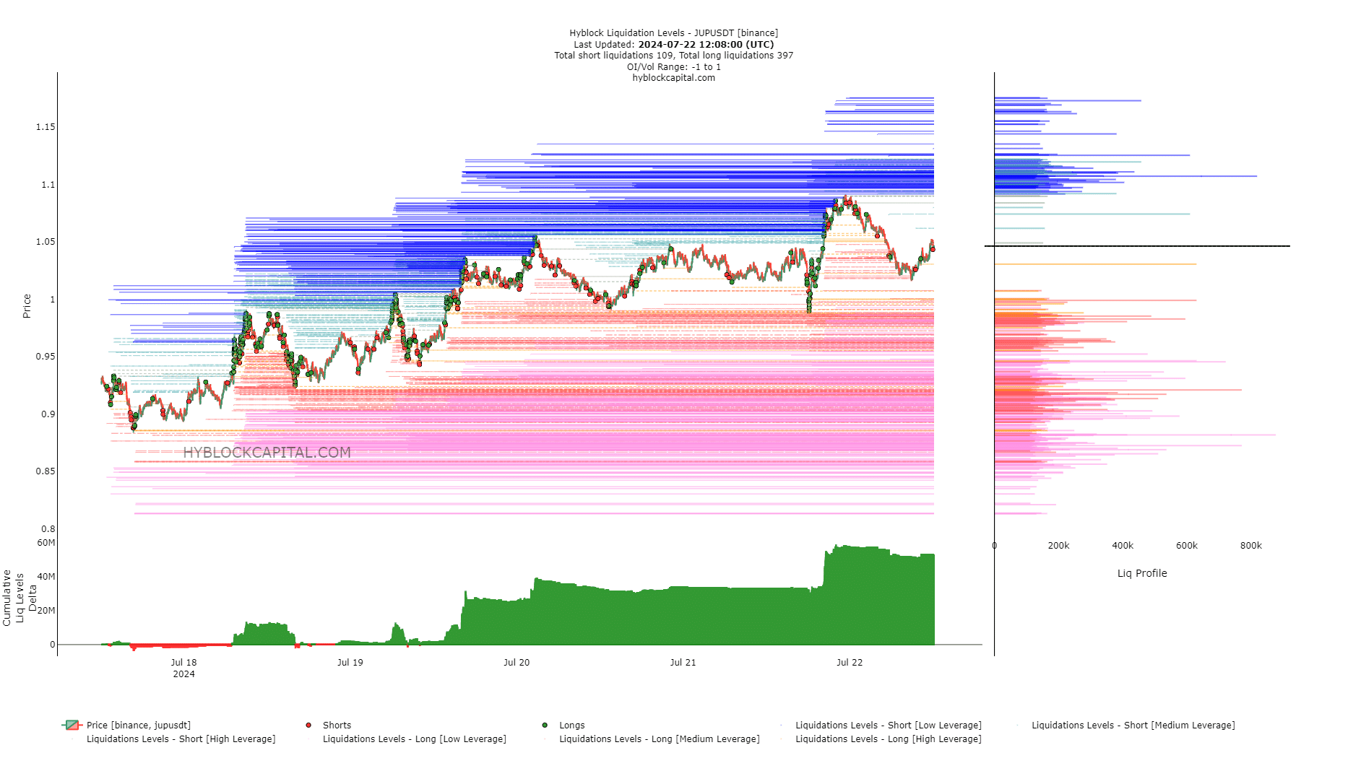Click the 'Jul 22' date axis label
The height and width of the screenshot is (758, 1348).
pos(850,663)
